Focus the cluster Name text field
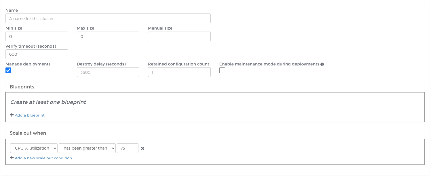This screenshot has width=430, height=176. (x=108, y=19)
